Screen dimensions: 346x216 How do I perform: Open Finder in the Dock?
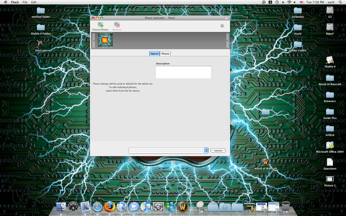click(x=61, y=207)
